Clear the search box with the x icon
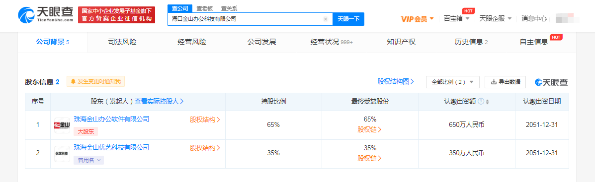 pos(326,19)
